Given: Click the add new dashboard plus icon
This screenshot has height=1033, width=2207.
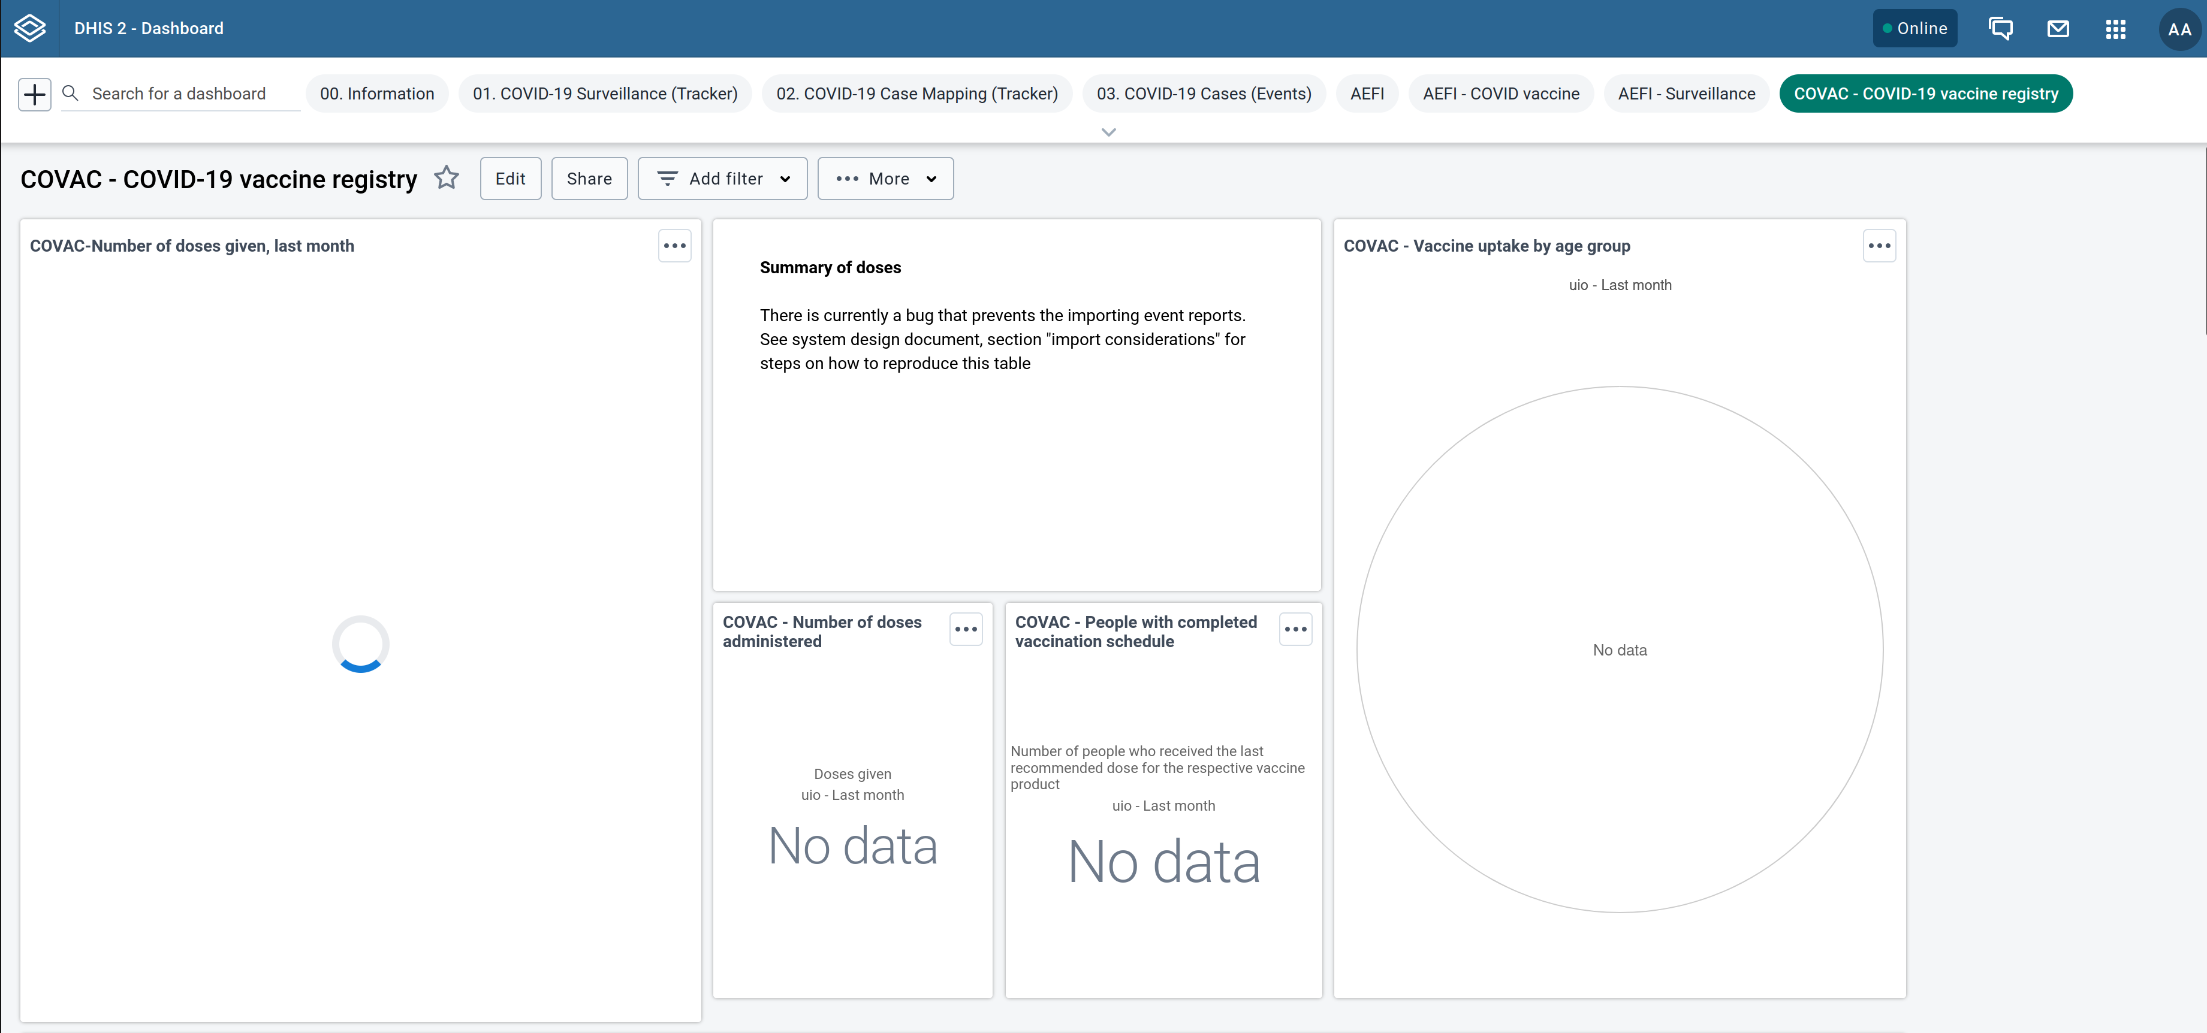Looking at the screenshot, I should (34, 93).
